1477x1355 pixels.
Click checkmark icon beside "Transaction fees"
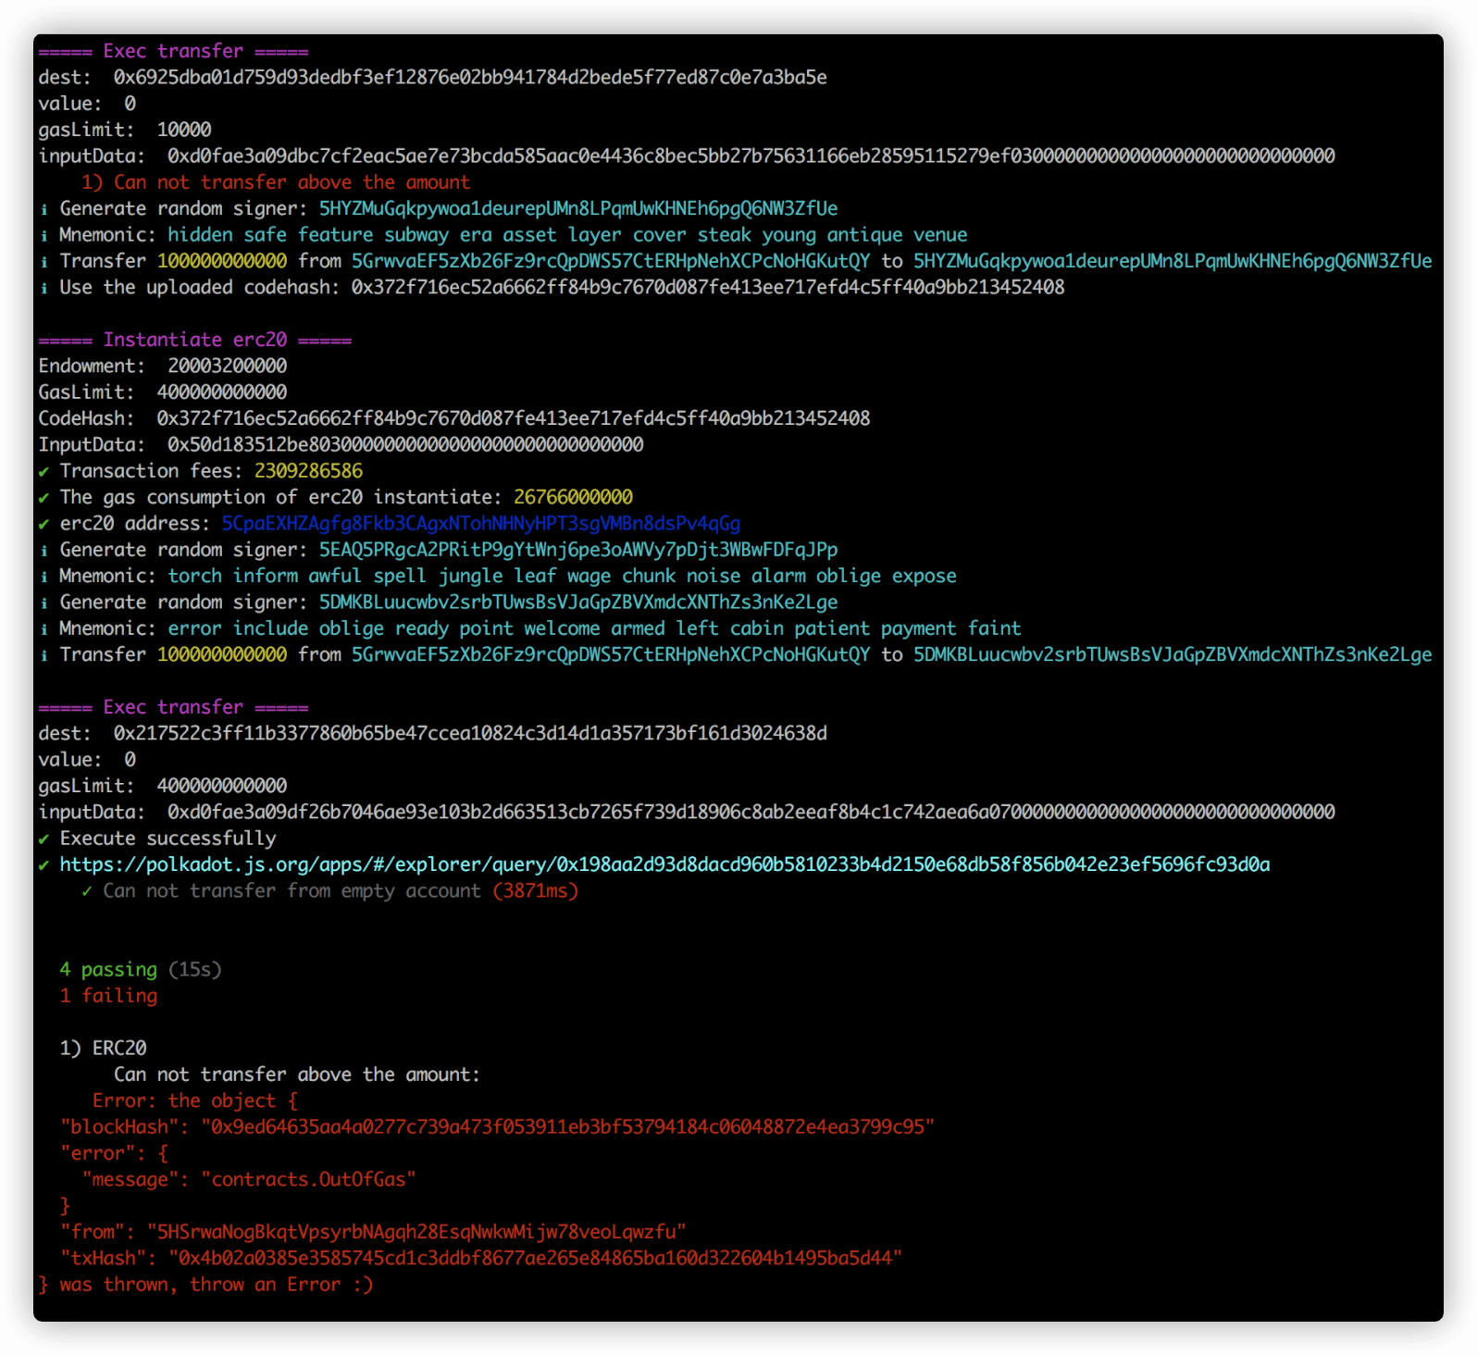(x=43, y=472)
